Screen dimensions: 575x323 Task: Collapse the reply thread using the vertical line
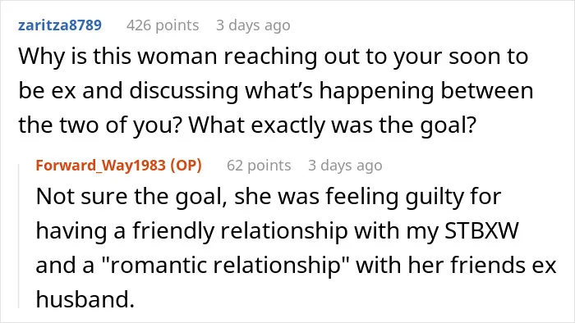[19, 236]
